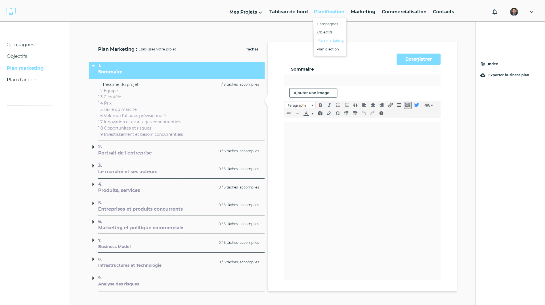Open the text color dropdown arrow

pos(312,113)
